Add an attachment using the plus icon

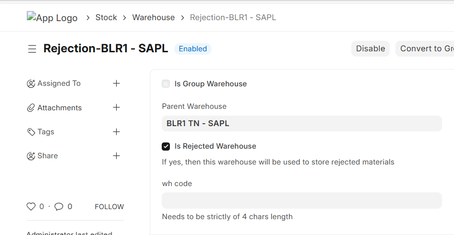(x=116, y=107)
